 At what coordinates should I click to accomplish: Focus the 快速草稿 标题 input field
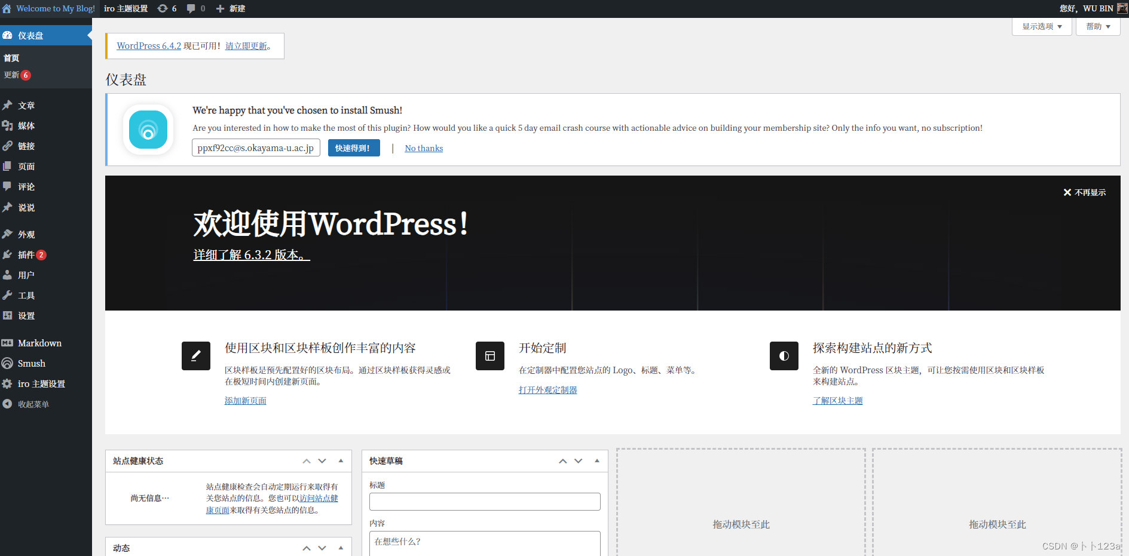[485, 502]
